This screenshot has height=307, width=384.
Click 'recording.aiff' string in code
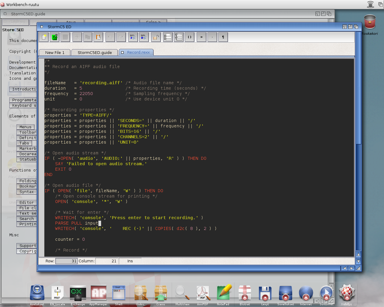tap(101, 83)
